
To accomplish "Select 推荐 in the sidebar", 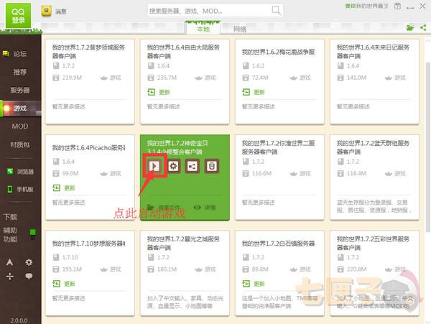I will tap(20, 72).
